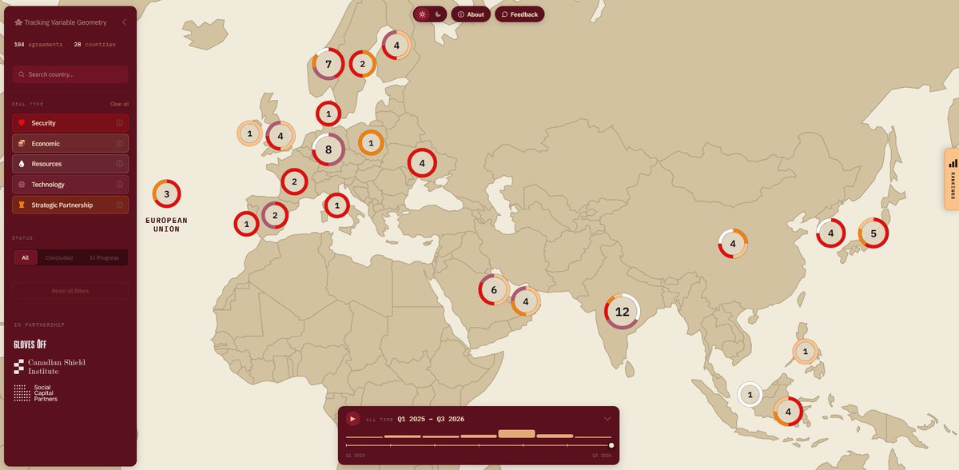The width and height of the screenshot is (959, 470).
Task: Open the About button
Action: [471, 14]
